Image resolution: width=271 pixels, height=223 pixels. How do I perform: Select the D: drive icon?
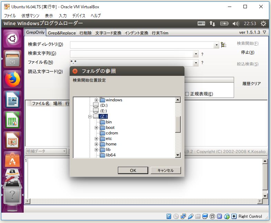point(96,105)
